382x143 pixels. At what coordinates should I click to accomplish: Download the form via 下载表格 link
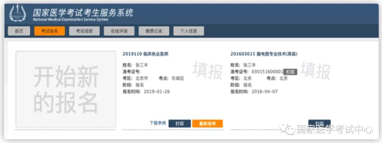158,123
